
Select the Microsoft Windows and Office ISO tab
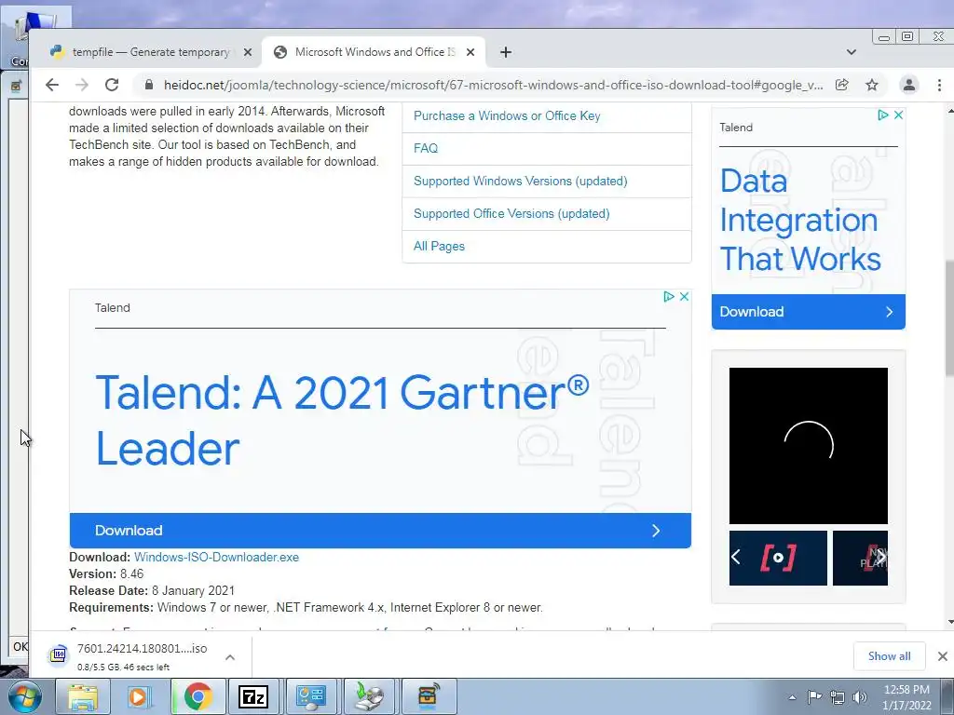tap(373, 52)
